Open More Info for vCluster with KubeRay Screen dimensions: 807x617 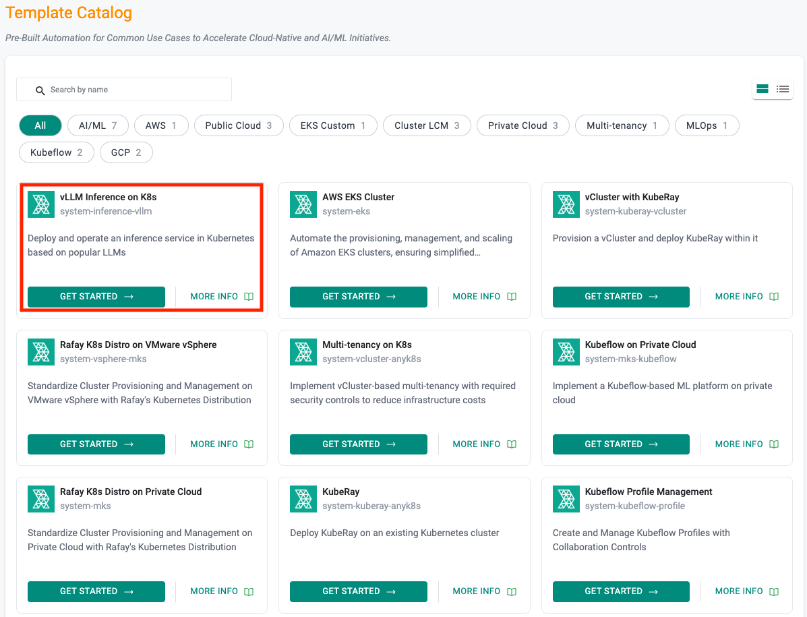coord(747,297)
